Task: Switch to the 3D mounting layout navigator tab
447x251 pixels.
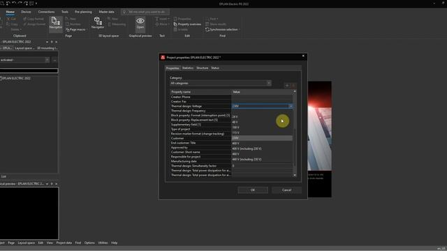Action: (x=47, y=48)
